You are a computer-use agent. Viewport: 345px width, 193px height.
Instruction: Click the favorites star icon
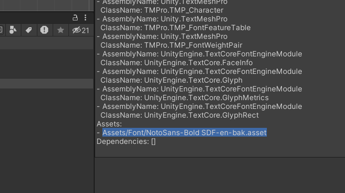pyautogui.click(x=61, y=30)
